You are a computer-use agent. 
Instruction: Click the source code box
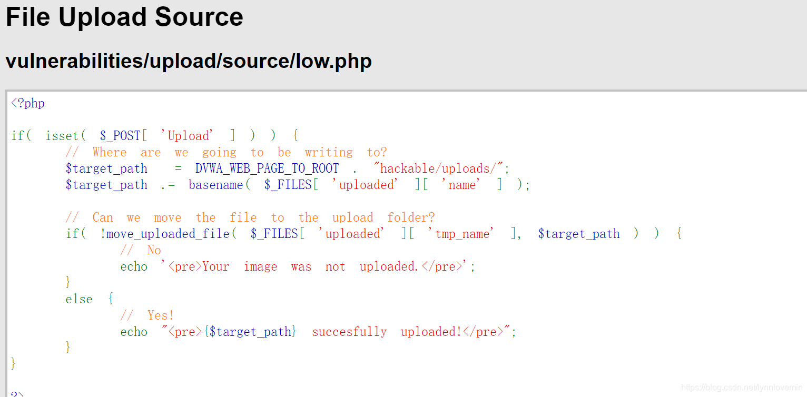click(406, 244)
